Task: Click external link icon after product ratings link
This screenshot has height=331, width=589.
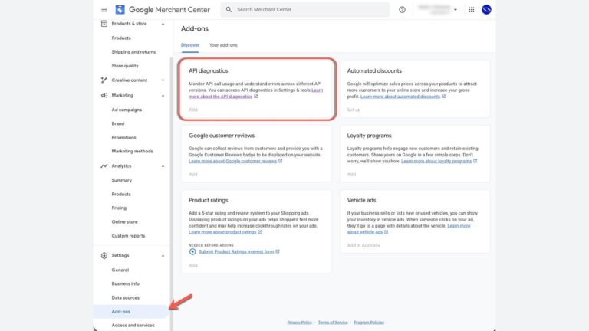Action: coord(259,232)
